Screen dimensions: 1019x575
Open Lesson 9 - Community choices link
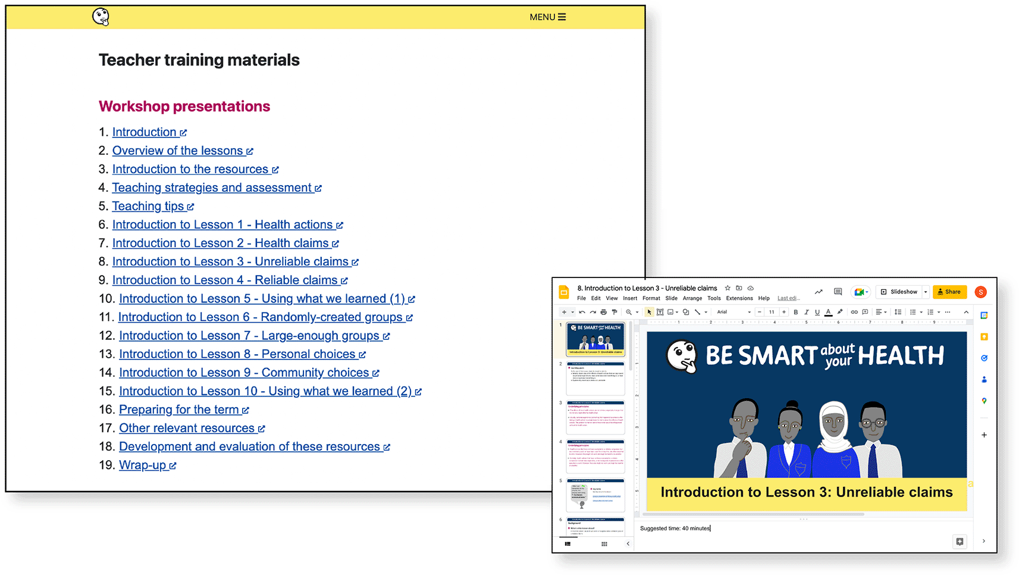click(249, 372)
